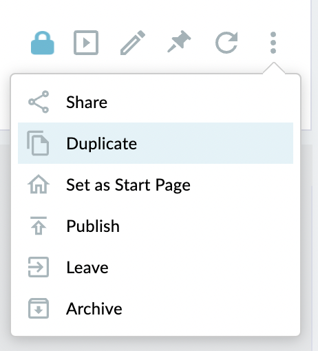Screen dimensions: 318x351
Task: Refresh using the circular arrow icon
Action: 226,43
